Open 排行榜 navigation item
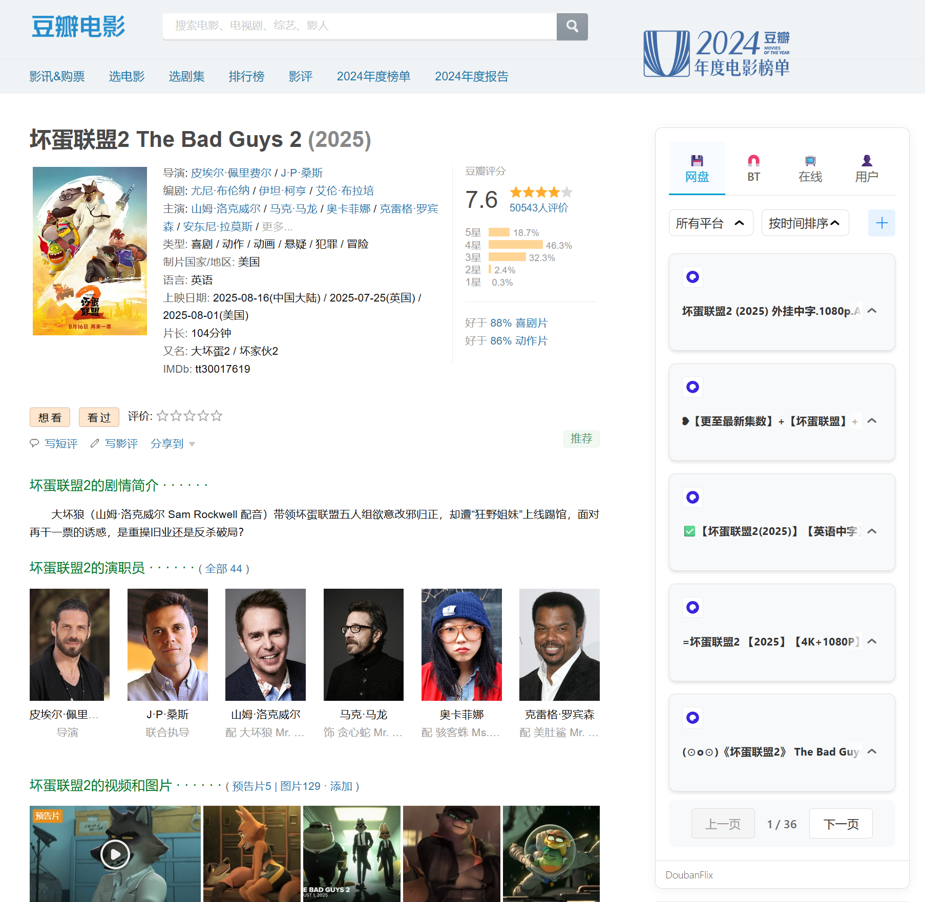This screenshot has width=925, height=902. (246, 76)
